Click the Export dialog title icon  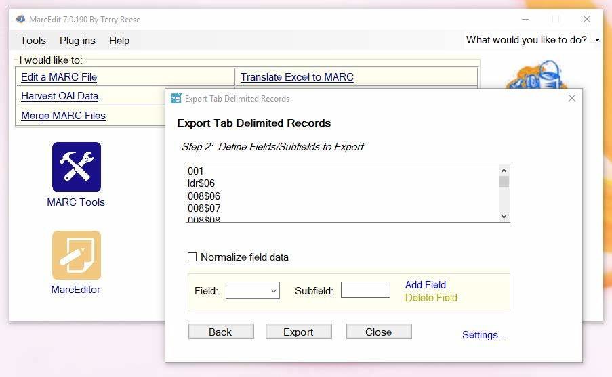click(176, 98)
